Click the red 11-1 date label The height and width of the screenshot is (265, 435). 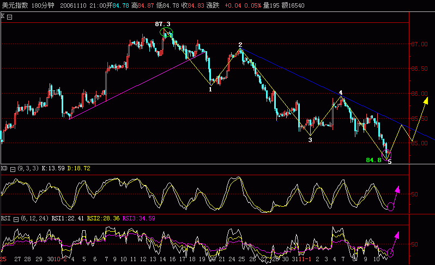tap(305, 259)
